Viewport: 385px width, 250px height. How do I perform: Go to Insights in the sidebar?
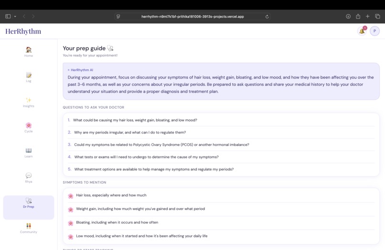[x=29, y=102]
